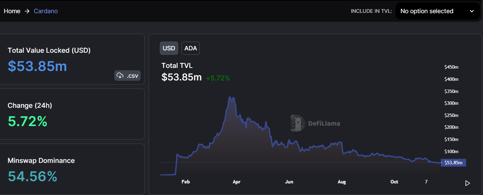Click the play icon below the chart

[467, 183]
